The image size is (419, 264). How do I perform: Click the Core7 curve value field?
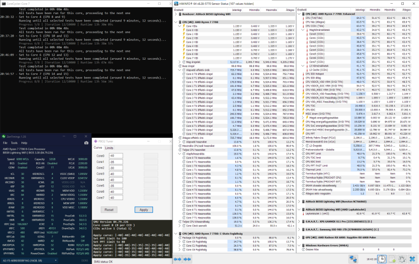point(116,197)
